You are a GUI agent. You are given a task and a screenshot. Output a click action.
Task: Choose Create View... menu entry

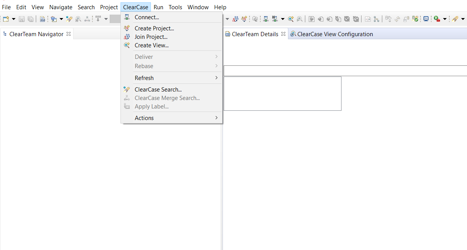point(172,45)
